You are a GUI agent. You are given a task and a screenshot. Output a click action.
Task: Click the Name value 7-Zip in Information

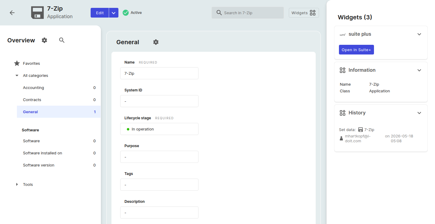tap(374, 84)
